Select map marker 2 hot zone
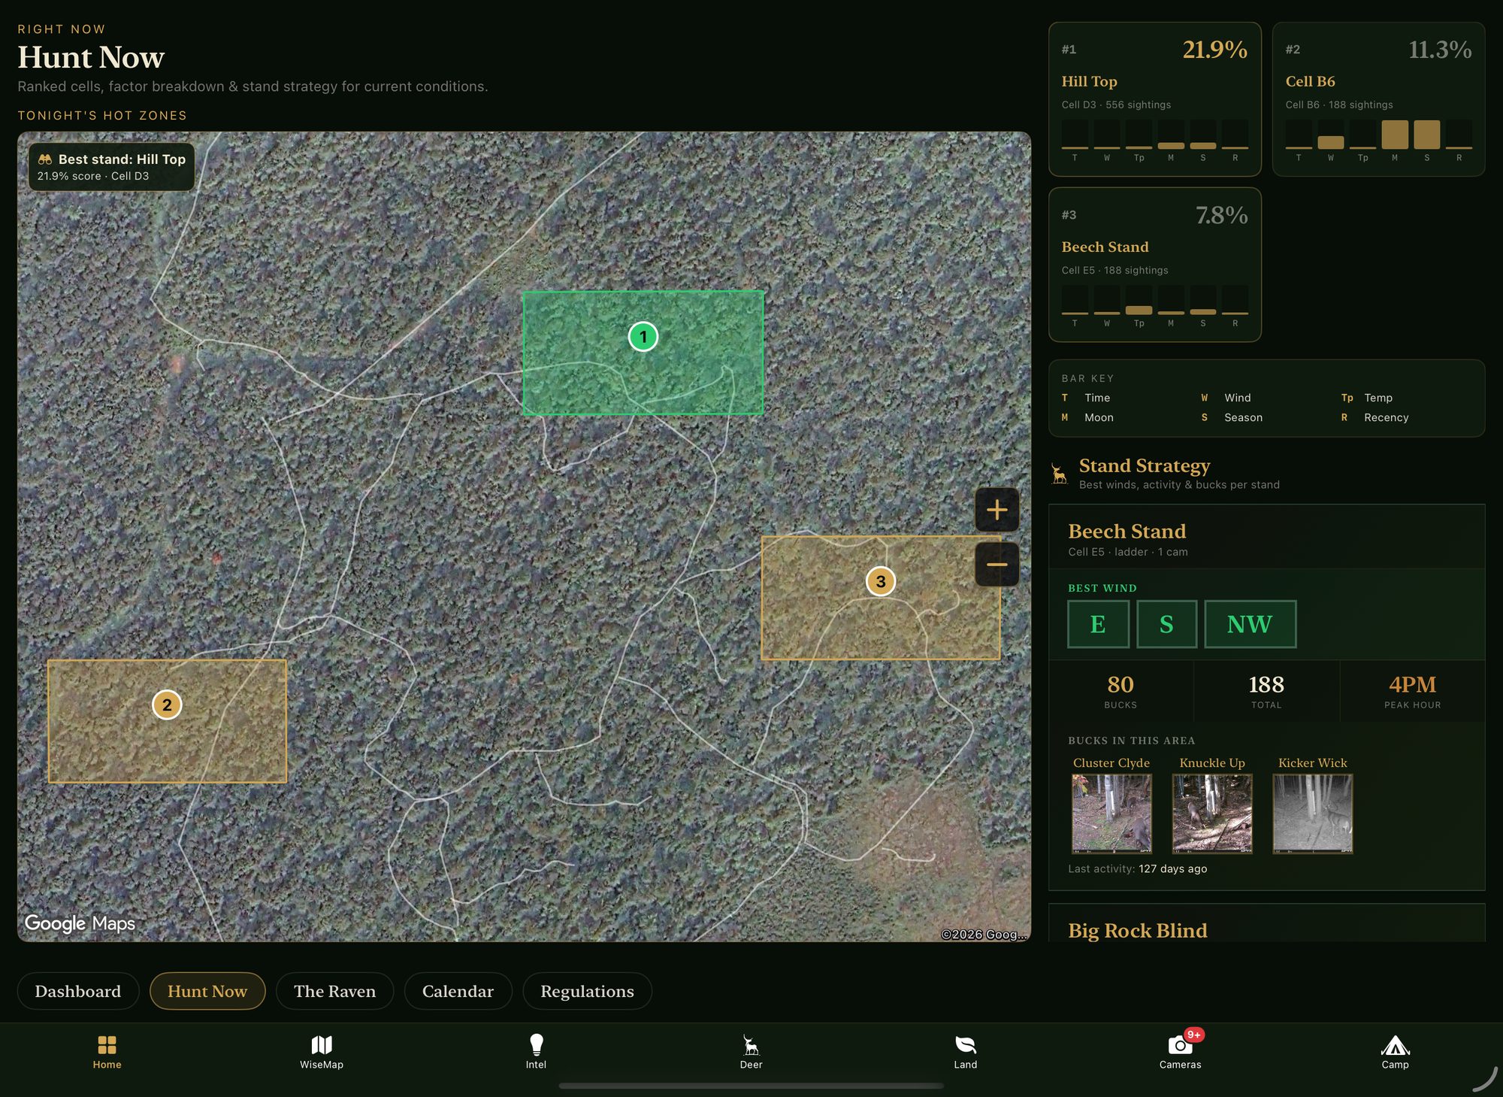The height and width of the screenshot is (1097, 1503). [x=167, y=705]
